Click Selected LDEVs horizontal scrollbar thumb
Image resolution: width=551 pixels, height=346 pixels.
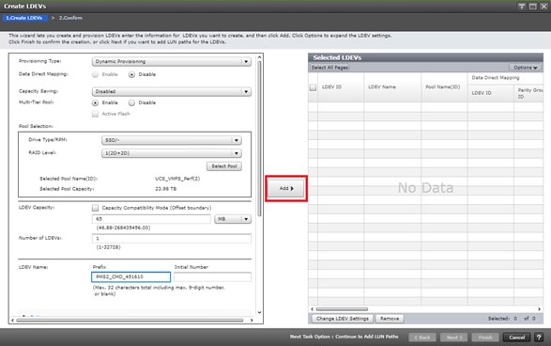tap(342, 309)
